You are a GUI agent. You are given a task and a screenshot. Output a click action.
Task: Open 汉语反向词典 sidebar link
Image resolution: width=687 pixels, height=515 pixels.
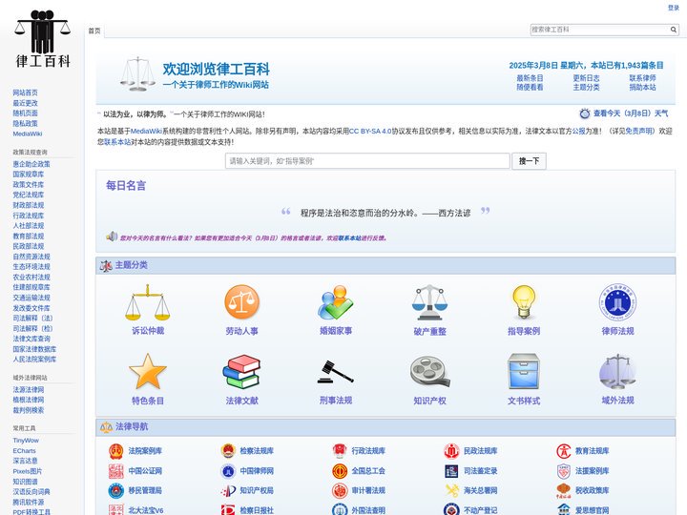point(31,492)
